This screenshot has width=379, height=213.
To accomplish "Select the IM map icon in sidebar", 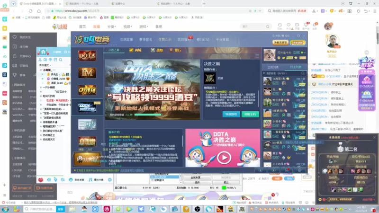I will pyautogui.click(x=87, y=73).
